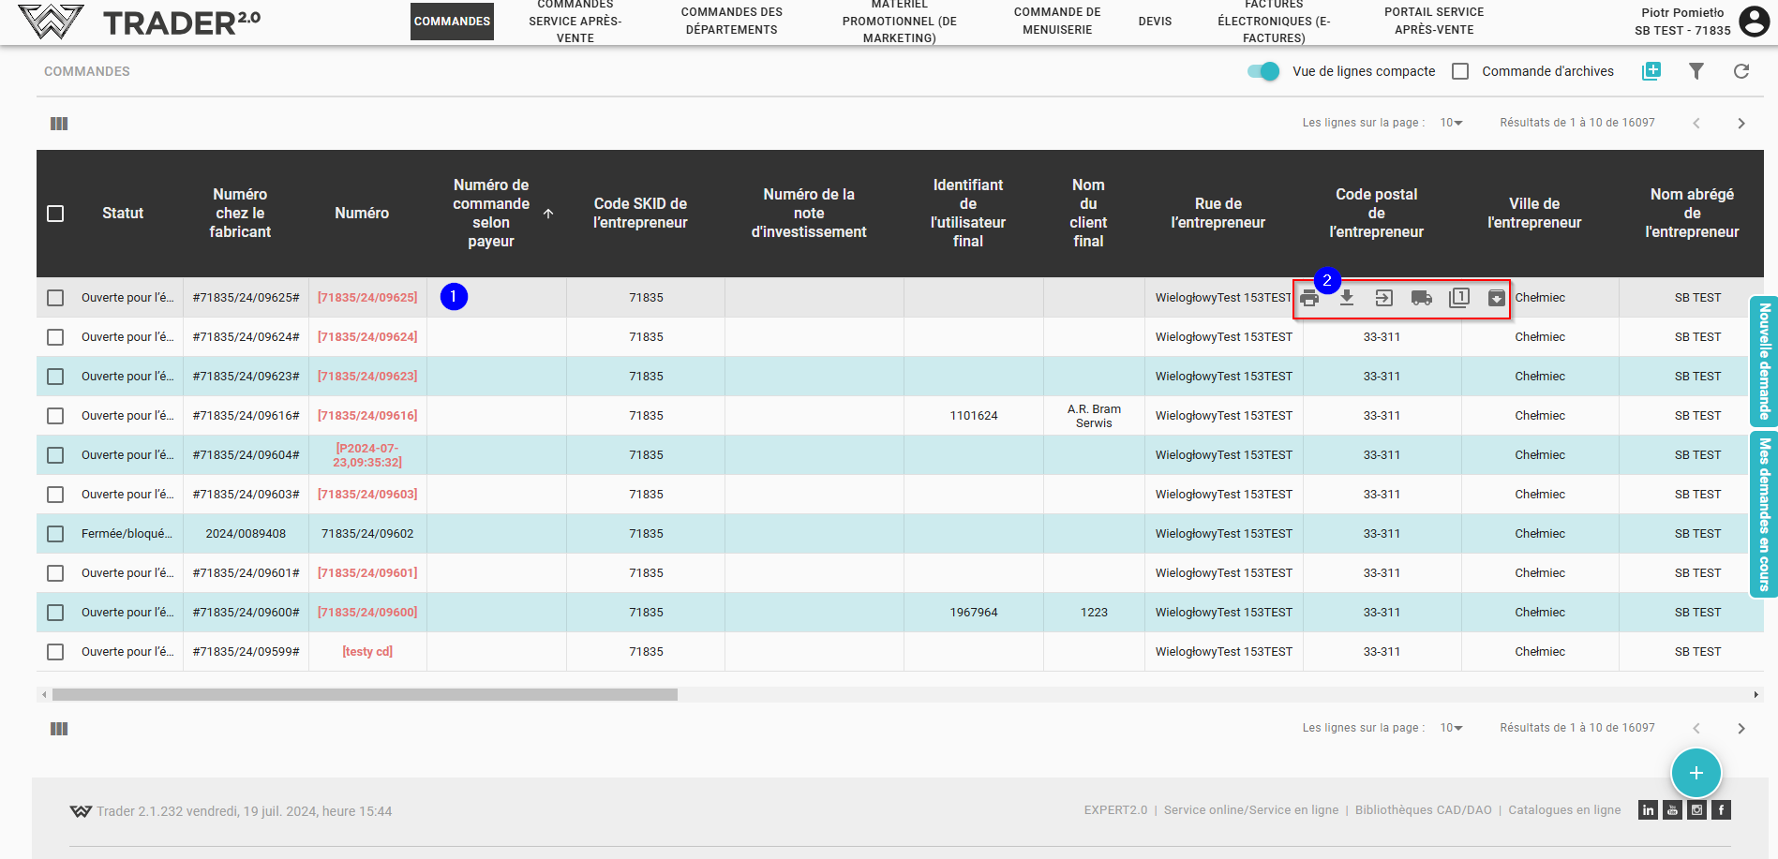This screenshot has height=859, width=1778.
Task: Click the print icon in row actions
Action: click(1309, 299)
